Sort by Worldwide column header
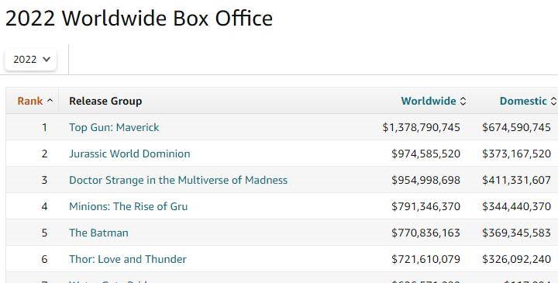The height and width of the screenshot is (283, 558). coord(429,101)
